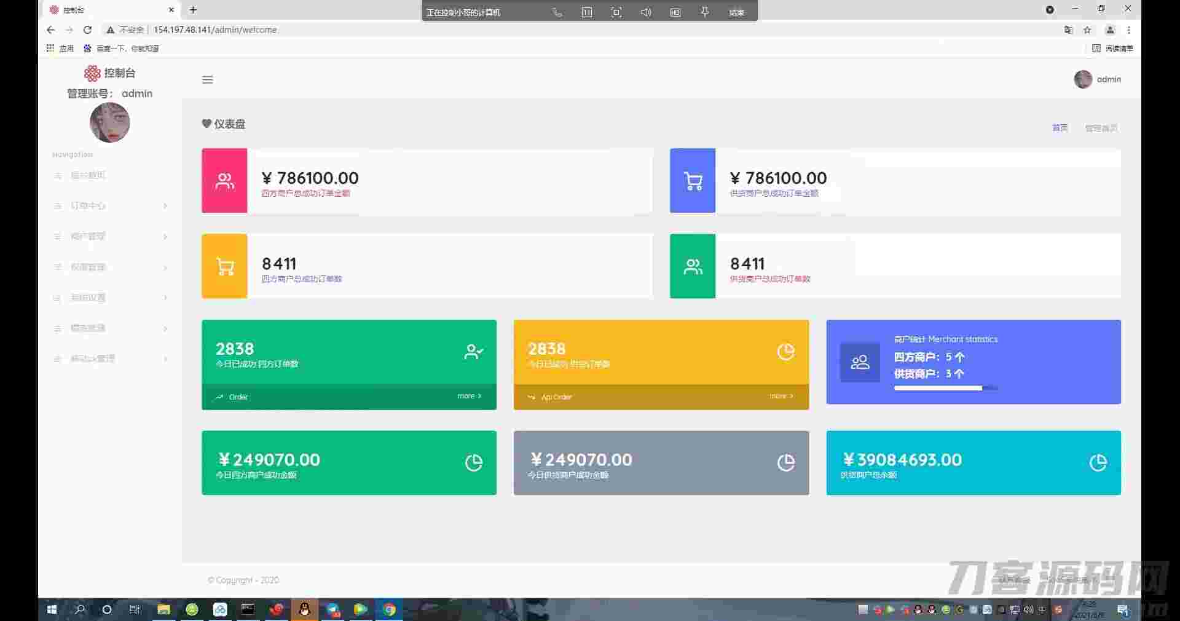Screen dimensions: 1180x621
Task: Click the 应用 apps shortcut in bookmarks bar
Action: 60,48
